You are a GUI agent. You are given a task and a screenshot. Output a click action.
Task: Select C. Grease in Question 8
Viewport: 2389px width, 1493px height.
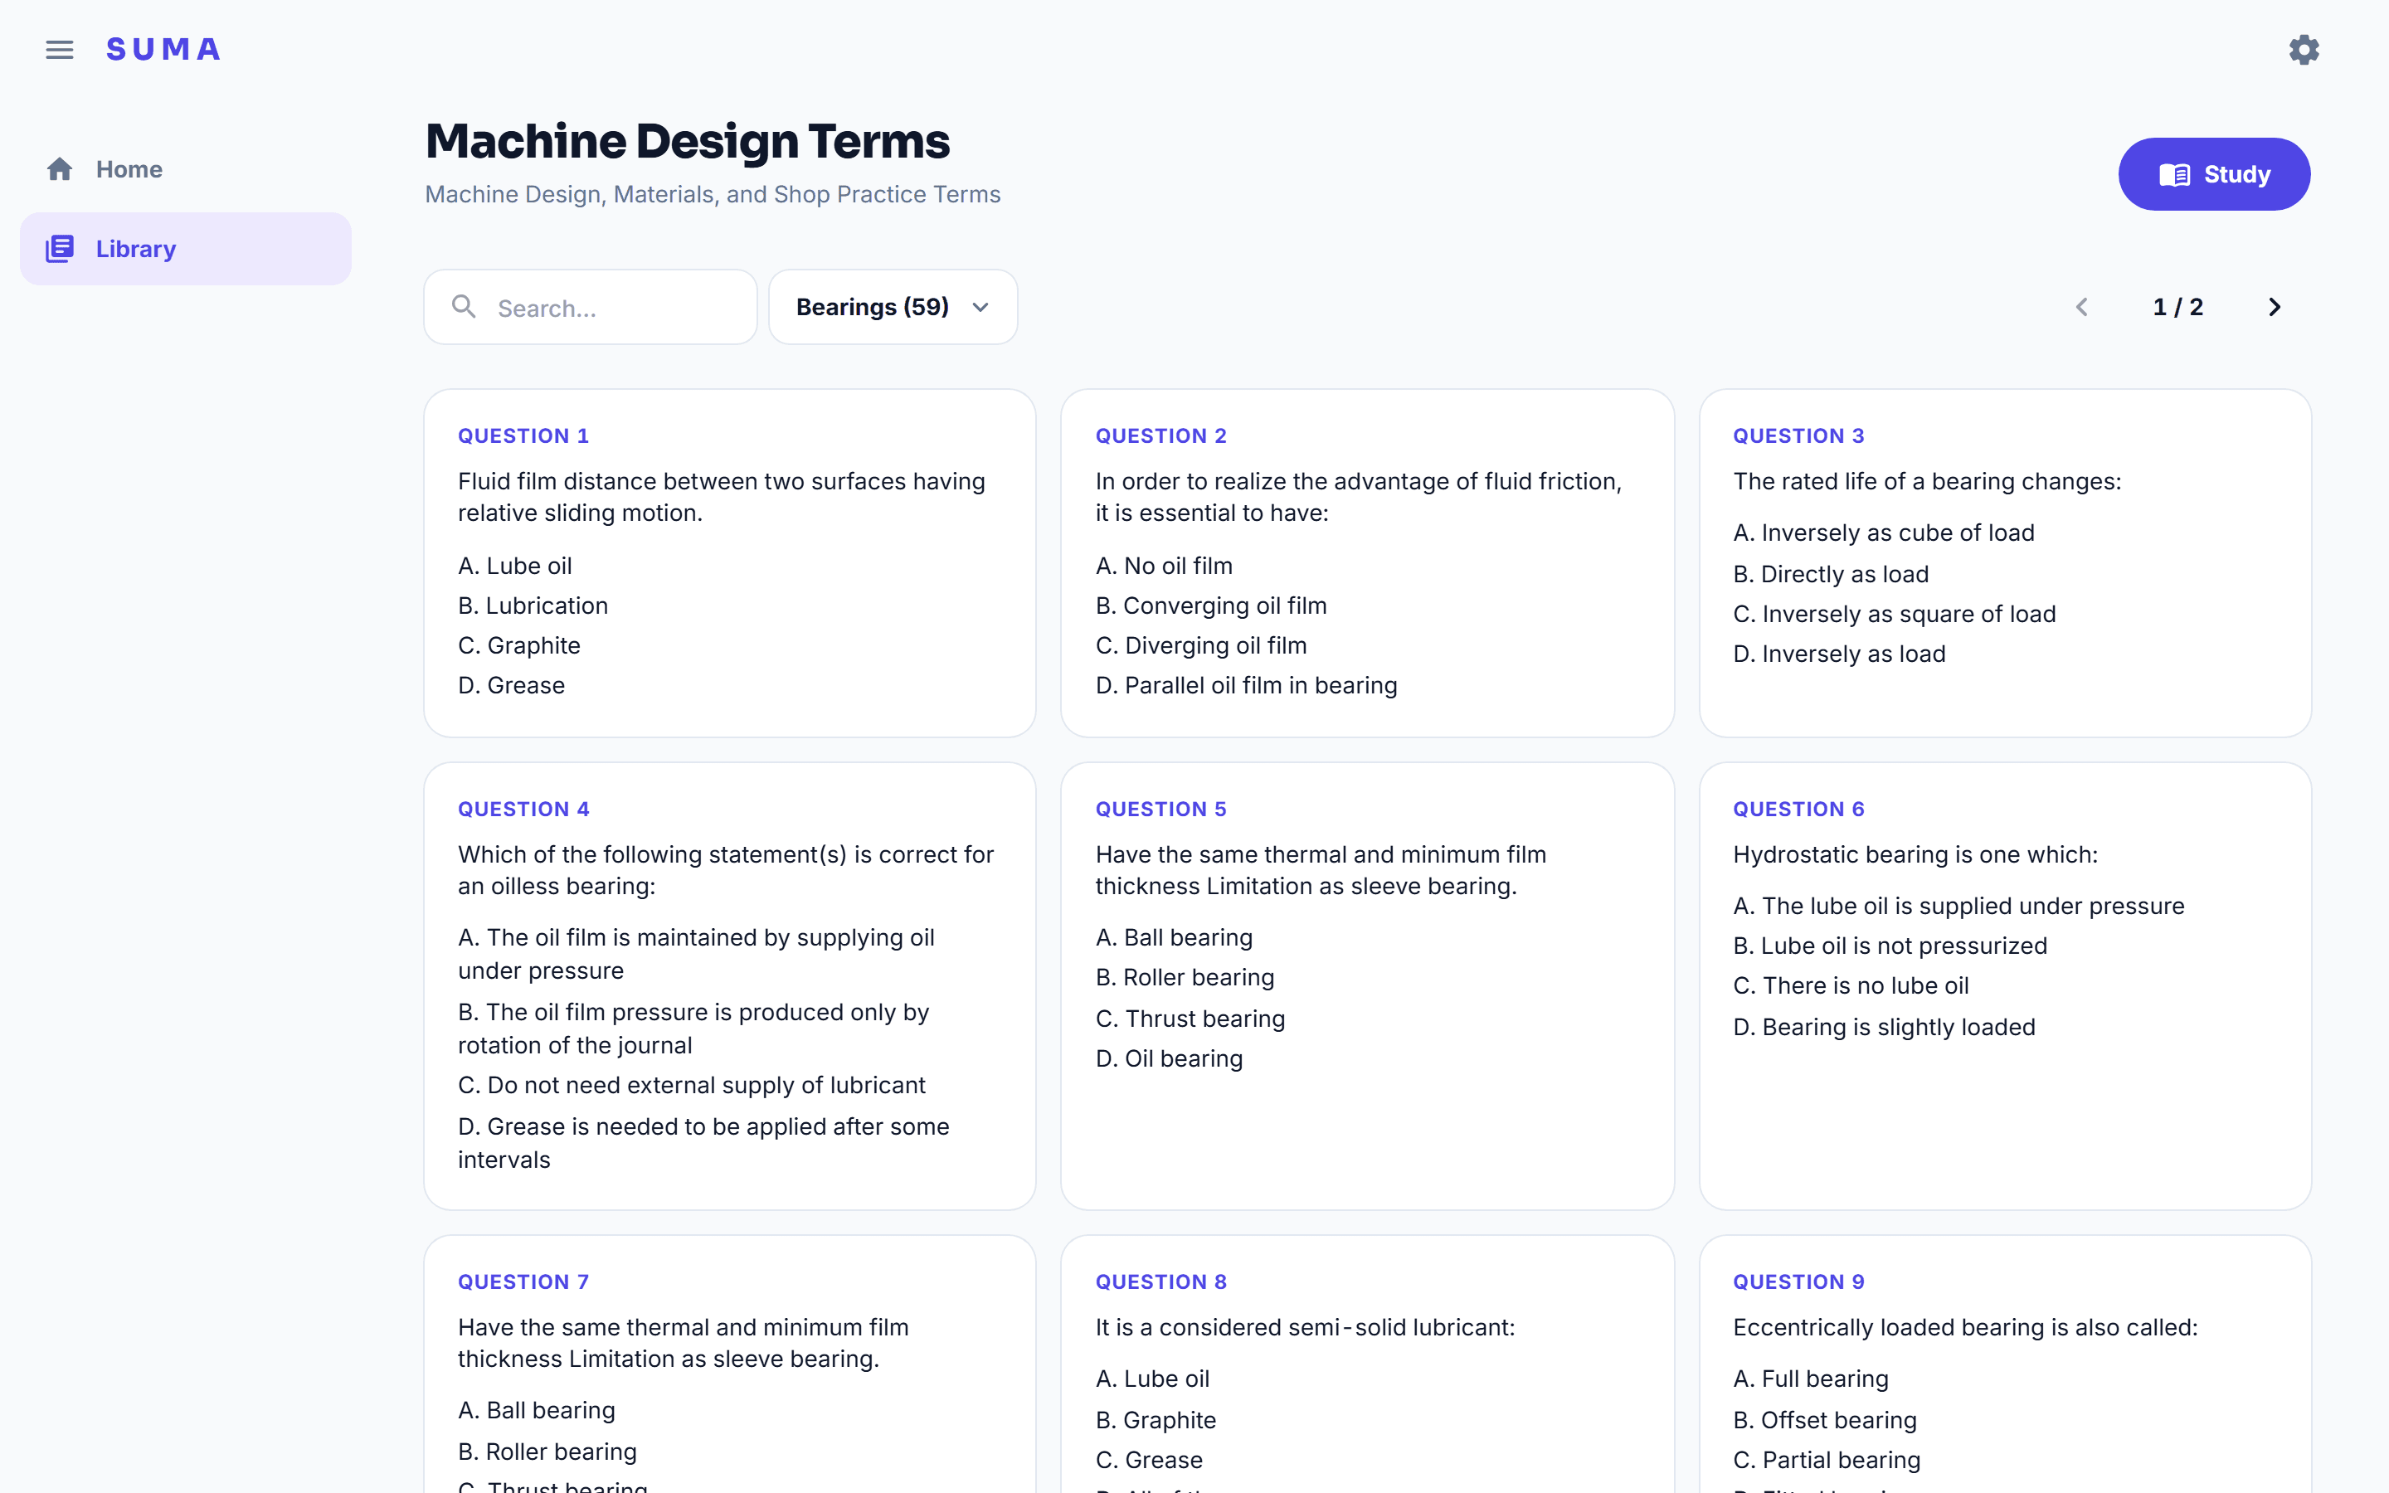1149,1460
